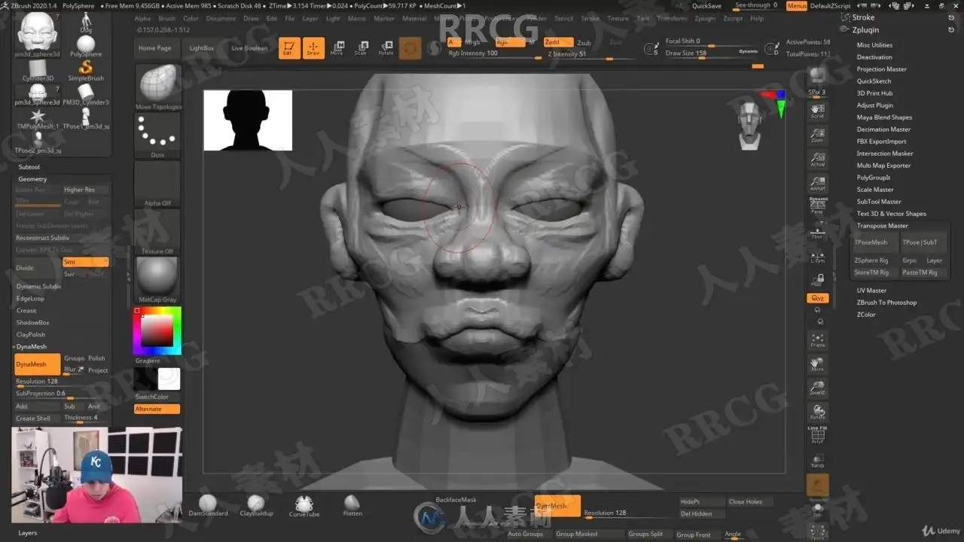Toggle the Persp perspective view

click(x=817, y=206)
